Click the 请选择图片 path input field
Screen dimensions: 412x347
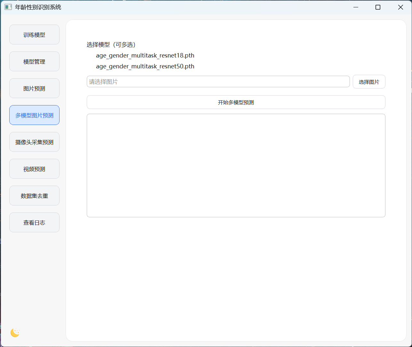(218, 82)
